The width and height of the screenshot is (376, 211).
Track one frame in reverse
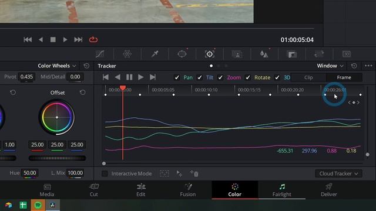117,77
